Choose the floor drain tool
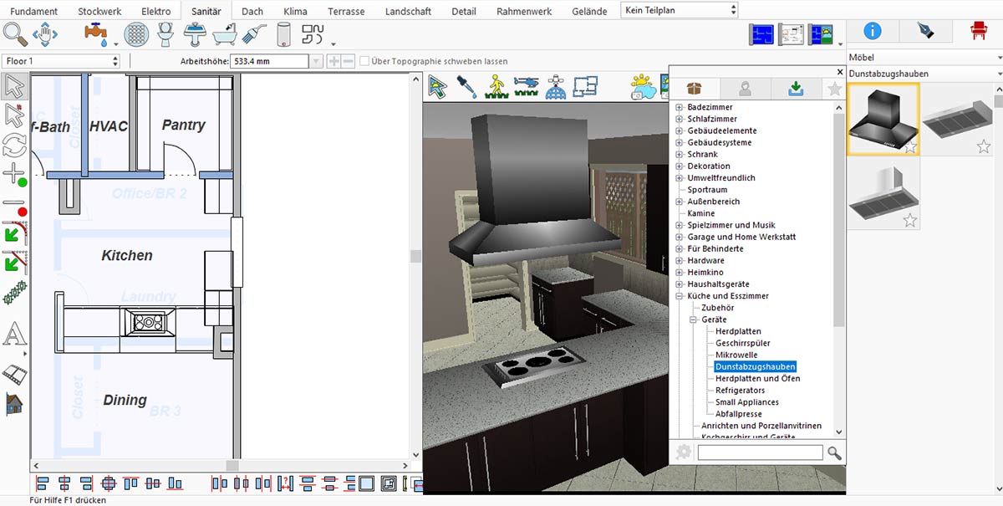This screenshot has width=1003, height=506. (x=136, y=34)
